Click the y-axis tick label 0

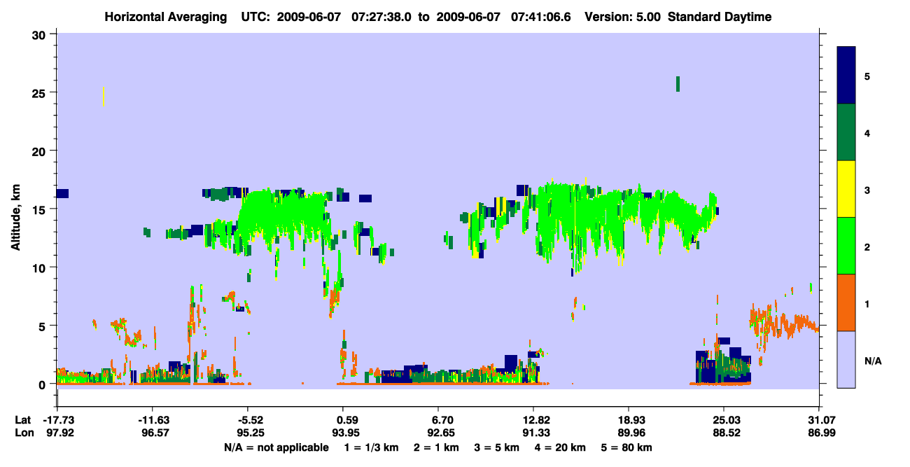point(43,384)
